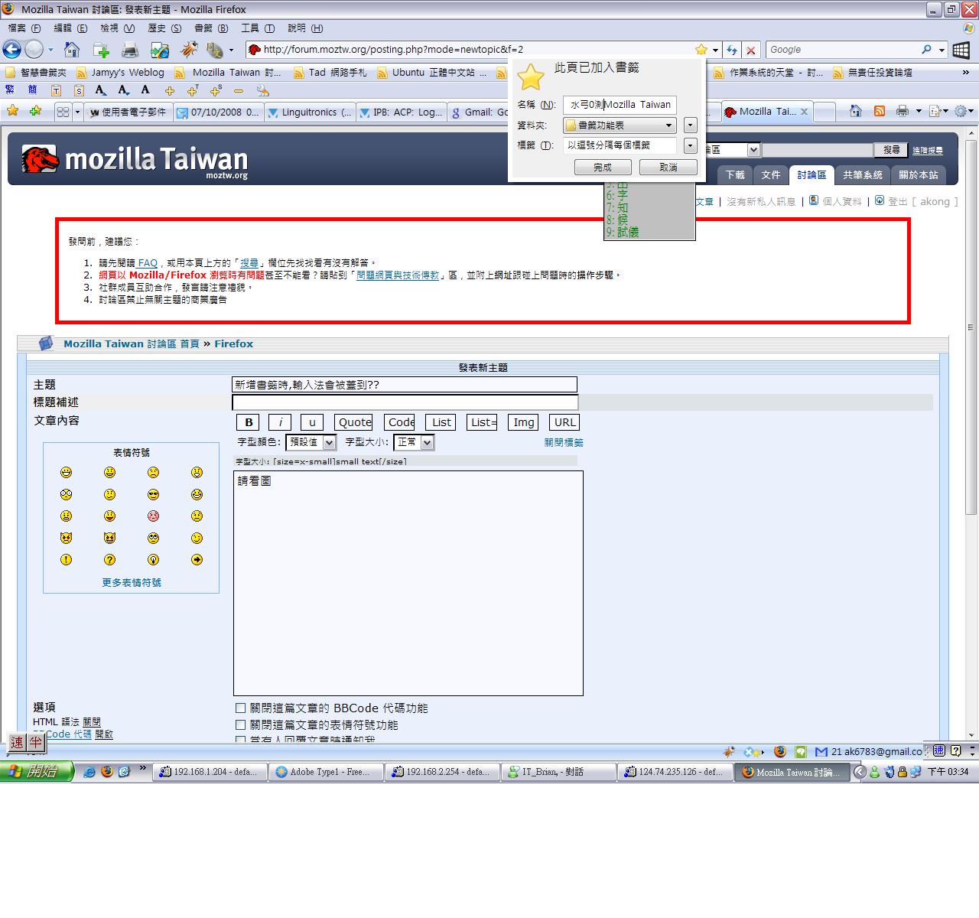979x918 pixels.
Task: Click the Google search magnifier icon
Action: (926, 50)
